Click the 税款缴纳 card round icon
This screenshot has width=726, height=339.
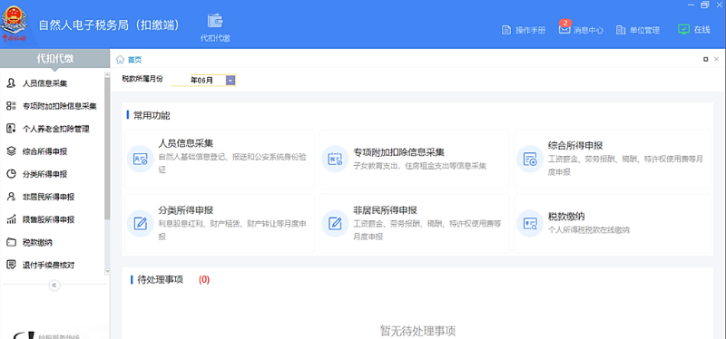pos(530,224)
